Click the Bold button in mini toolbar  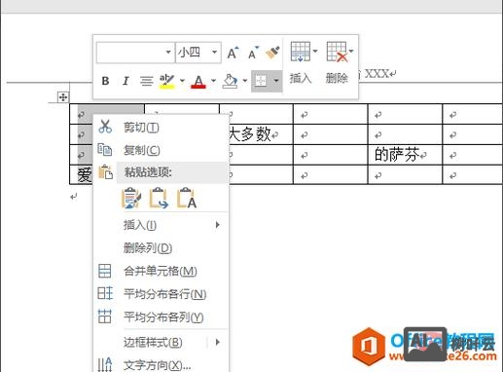tap(105, 81)
